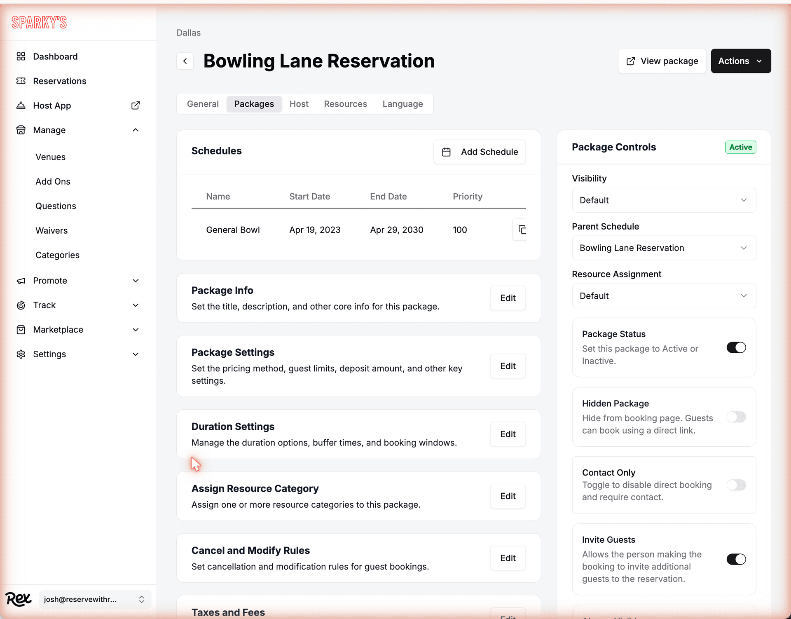Screen dimensions: 791x619
Task: Go to Add Ons in sidebar
Action: [53, 181]
